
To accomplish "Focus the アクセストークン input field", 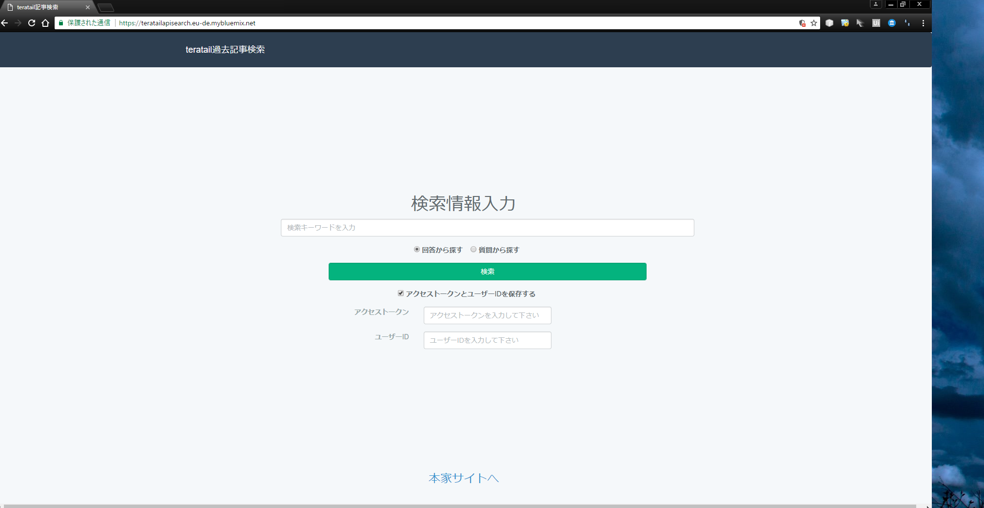I will [x=488, y=315].
